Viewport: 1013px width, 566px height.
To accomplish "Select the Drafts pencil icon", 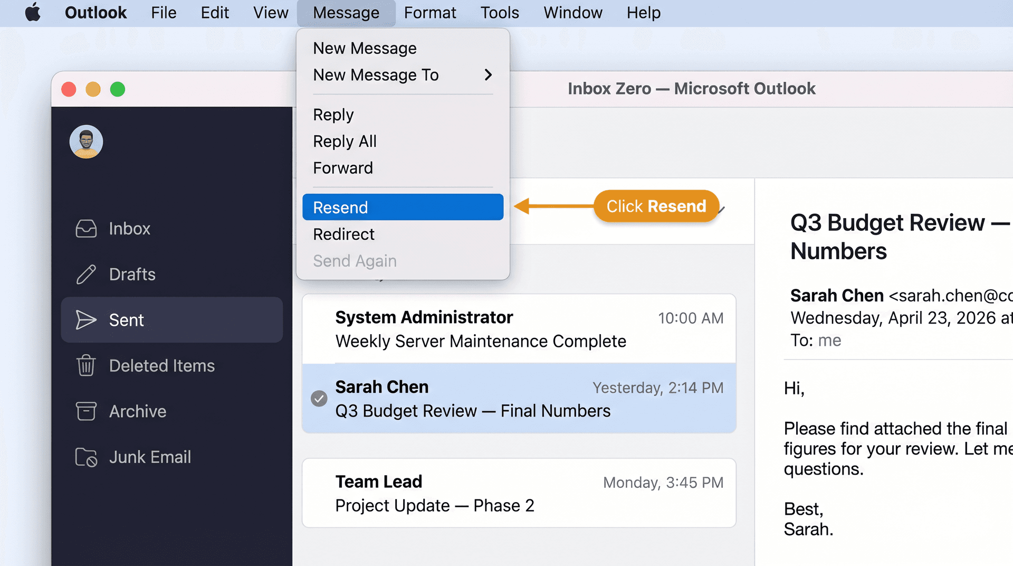I will point(86,274).
